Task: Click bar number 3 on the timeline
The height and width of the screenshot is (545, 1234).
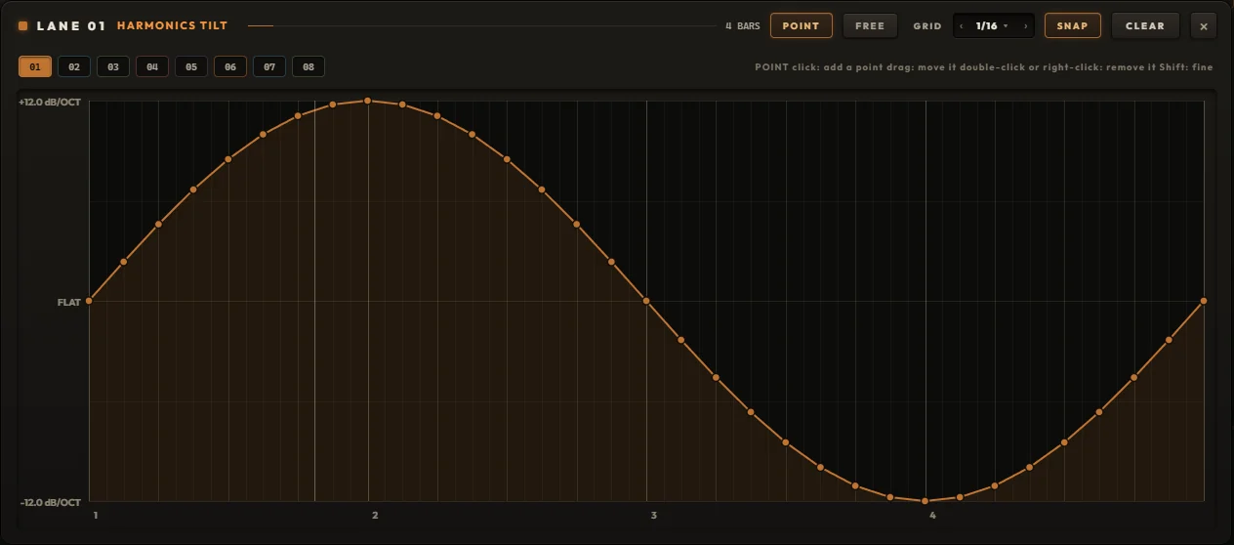Action: [653, 515]
